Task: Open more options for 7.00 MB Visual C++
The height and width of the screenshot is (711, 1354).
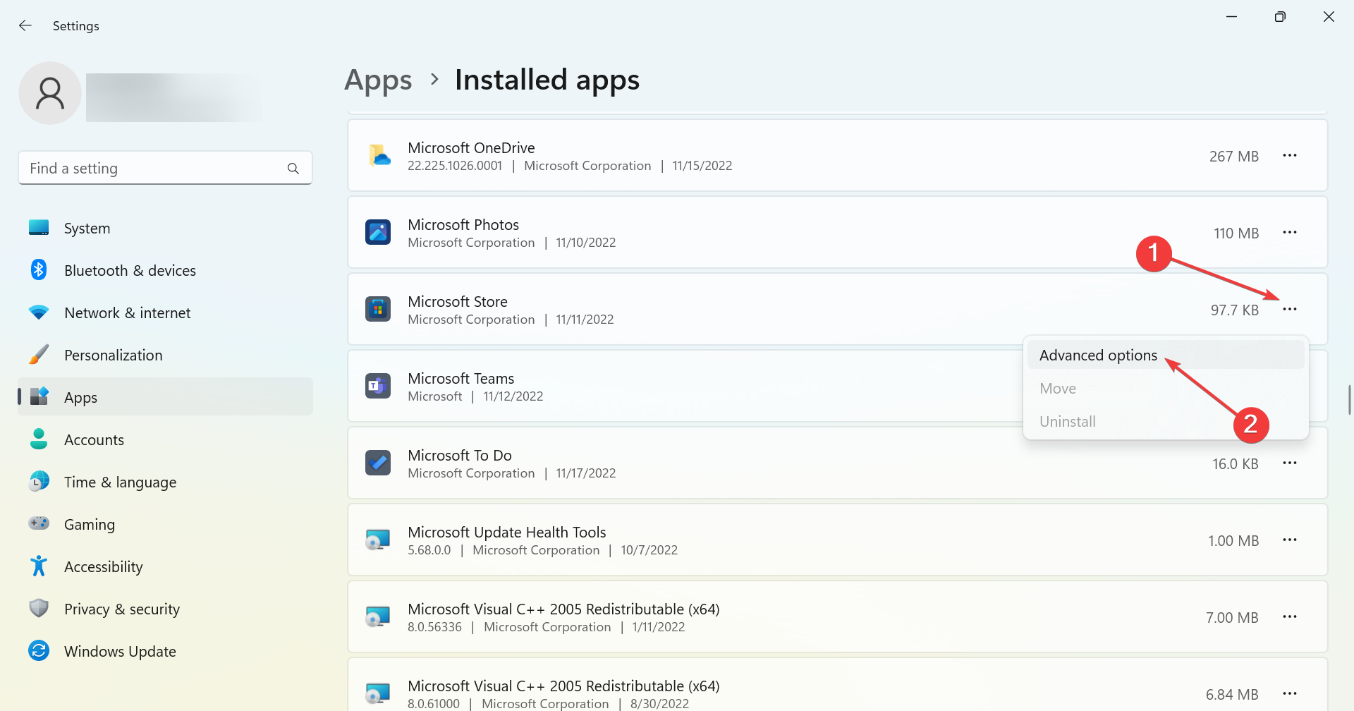Action: (x=1290, y=616)
